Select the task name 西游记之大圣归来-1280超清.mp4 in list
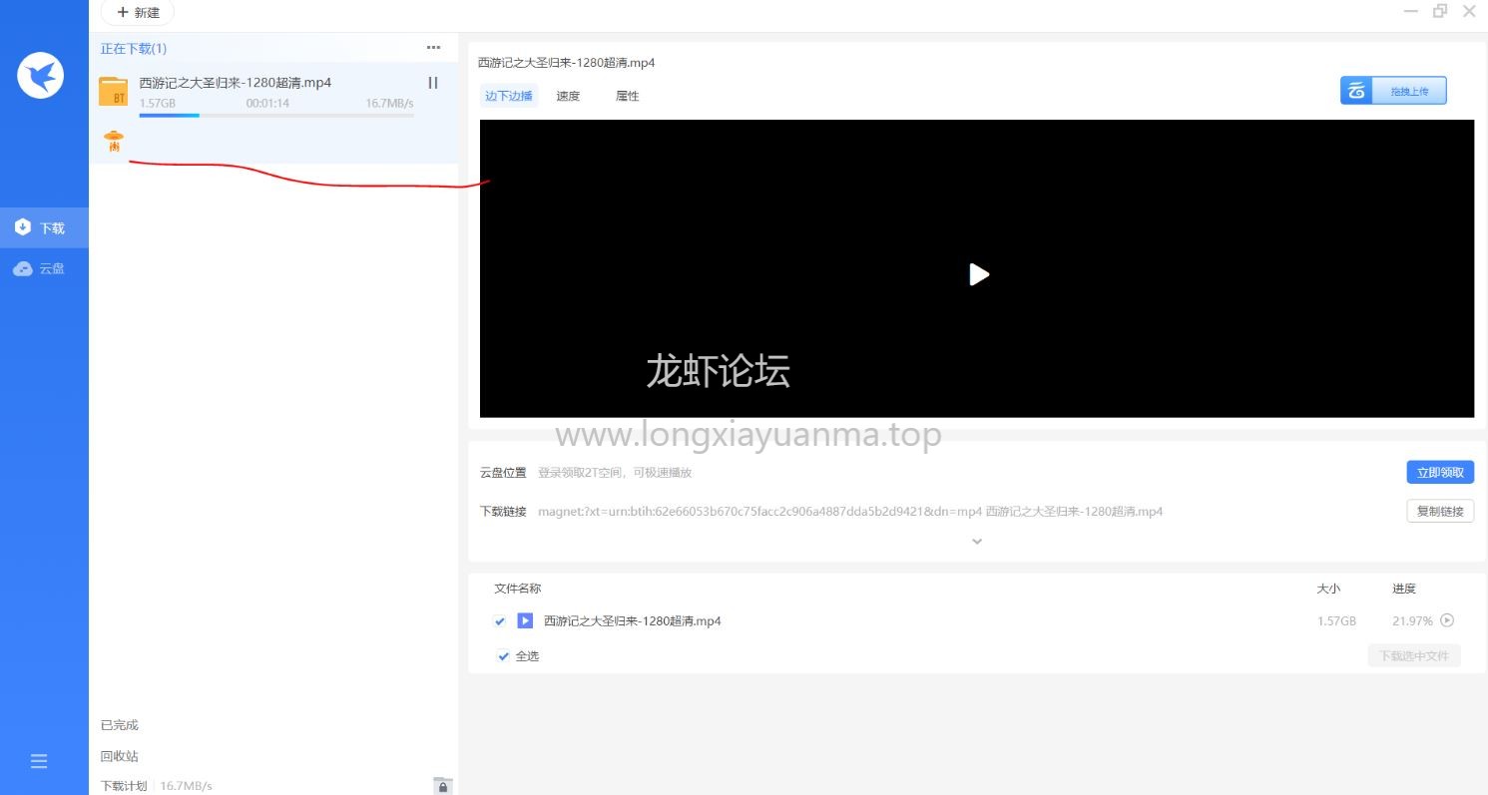The height and width of the screenshot is (795, 1488). click(236, 83)
